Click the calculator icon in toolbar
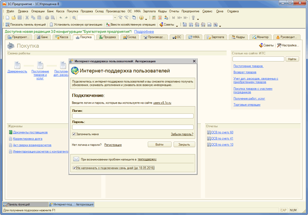This screenshot has height=215, width=308. 154,18
